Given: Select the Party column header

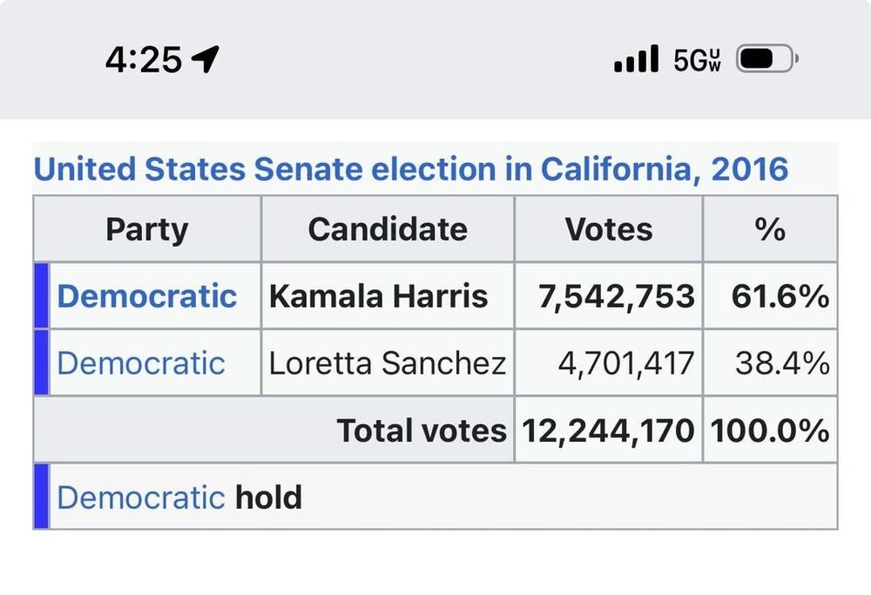Looking at the screenshot, I should 147,229.
